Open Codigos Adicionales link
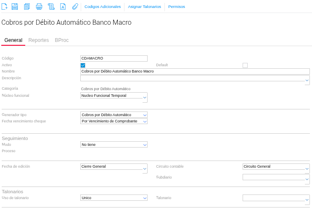This screenshot has width=312, height=210. pyautogui.click(x=103, y=7)
